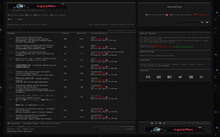Open the Facebook contact icon
The width and height of the screenshot is (220, 137).
coord(169,77)
